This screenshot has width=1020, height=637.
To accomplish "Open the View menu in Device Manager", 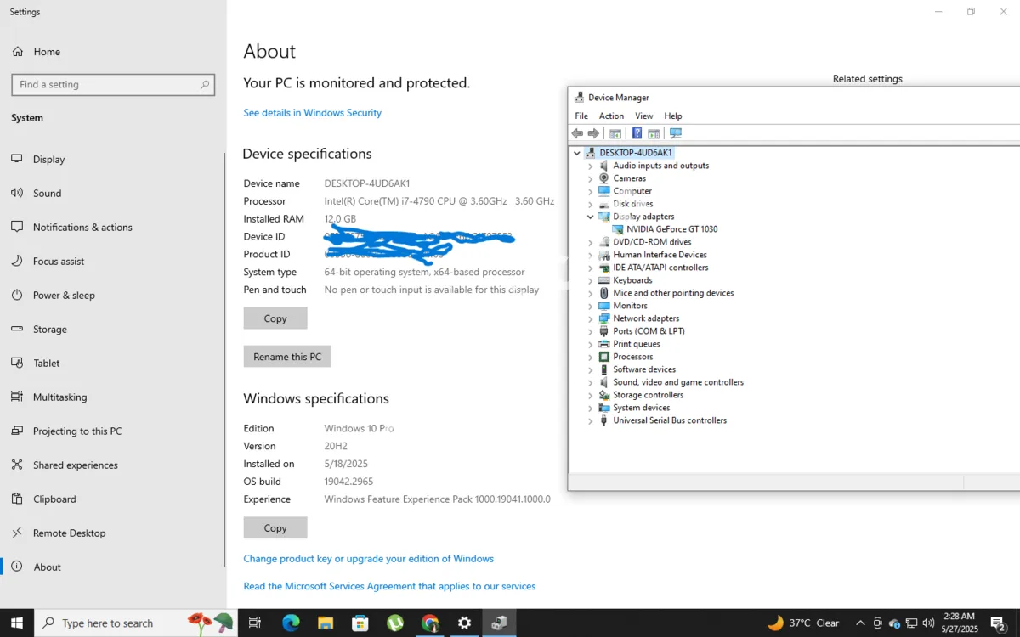I will (643, 116).
